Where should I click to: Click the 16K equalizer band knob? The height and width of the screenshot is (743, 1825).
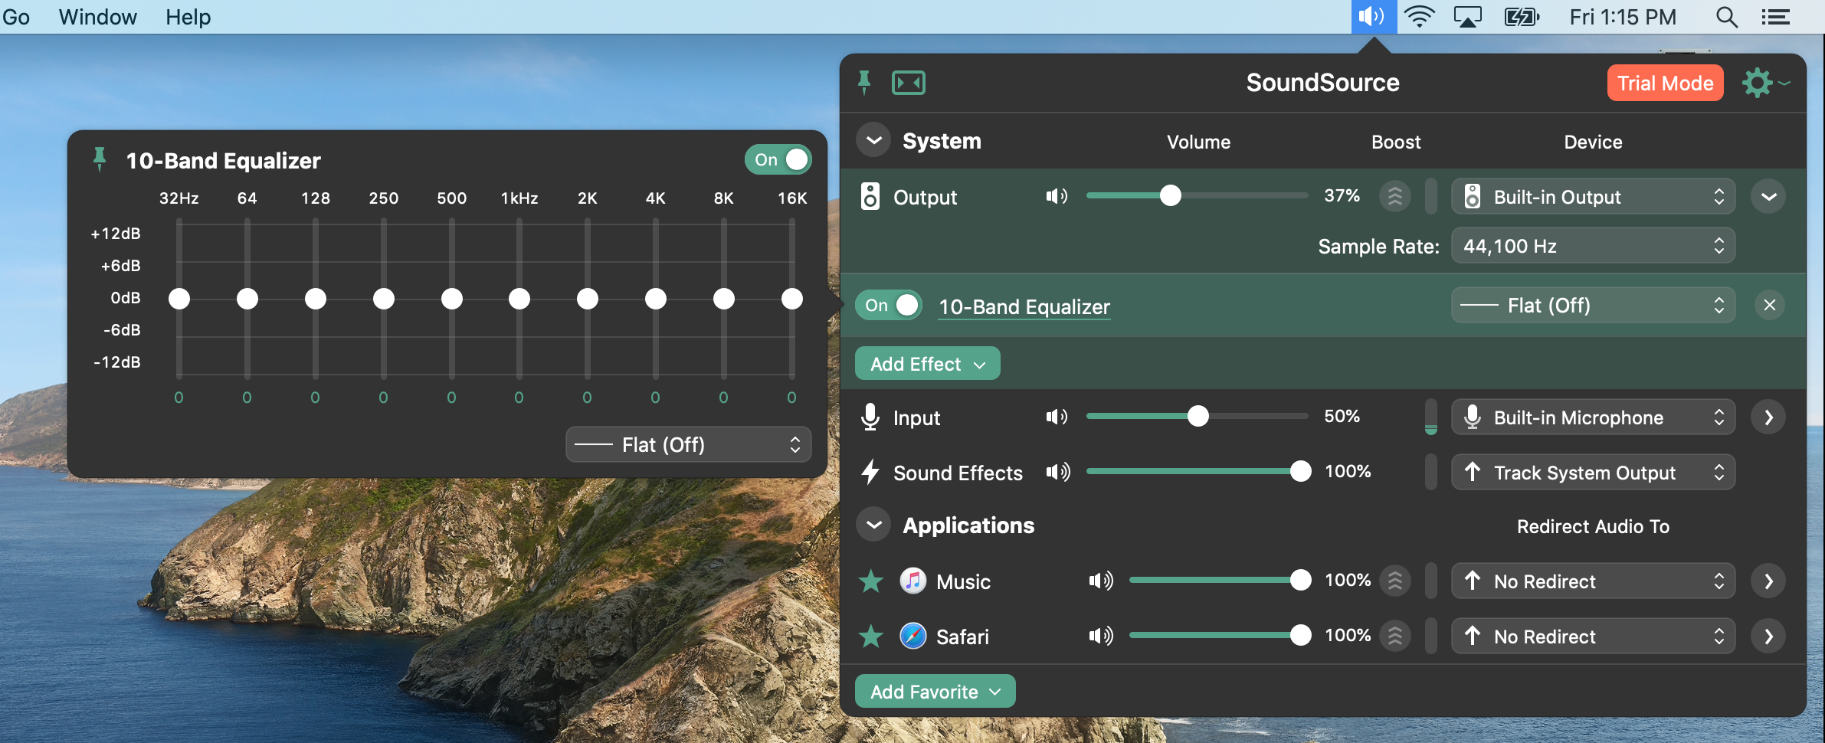point(792,299)
